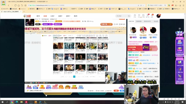Viewport: 186px width, 104px height.
Task: Go to browser home with house icon
Action: click(19, 5)
